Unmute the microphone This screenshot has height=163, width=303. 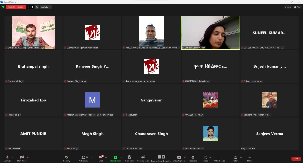click(x=7, y=158)
